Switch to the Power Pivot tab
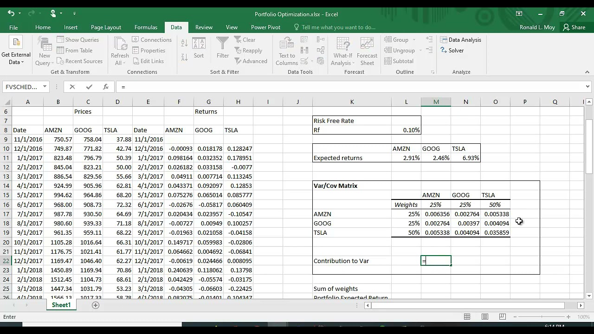This screenshot has width=594, height=334. coord(265,27)
